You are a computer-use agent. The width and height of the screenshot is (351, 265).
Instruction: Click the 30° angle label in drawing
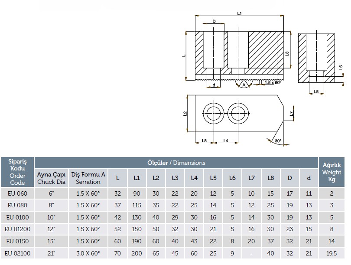[x=277, y=141]
